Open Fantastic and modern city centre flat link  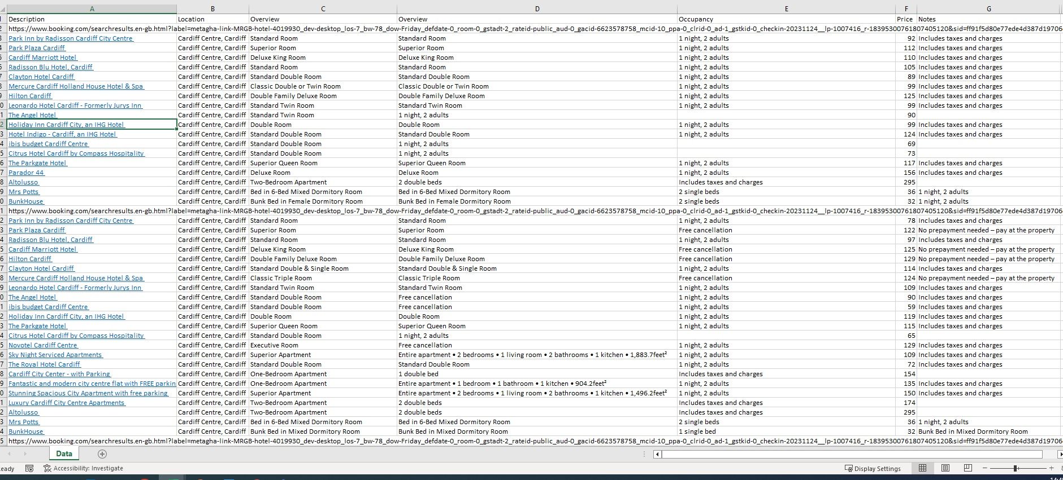pos(92,384)
